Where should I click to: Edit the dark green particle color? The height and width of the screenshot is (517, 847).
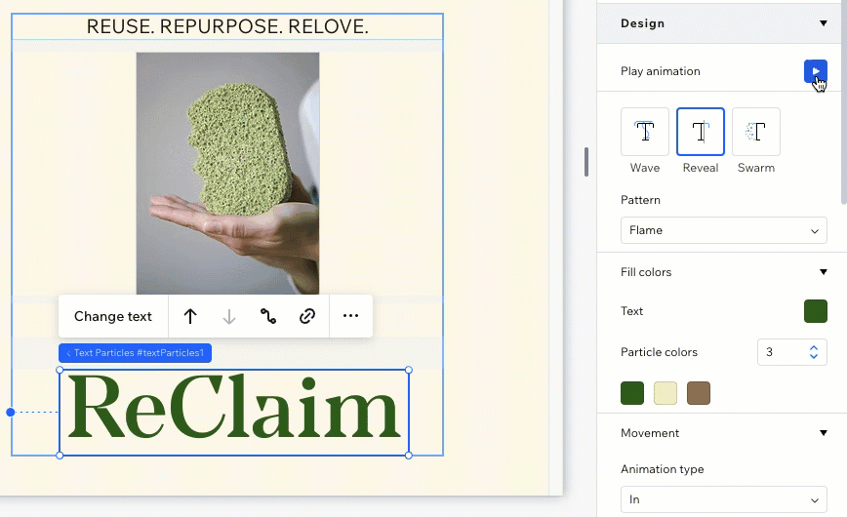632,393
